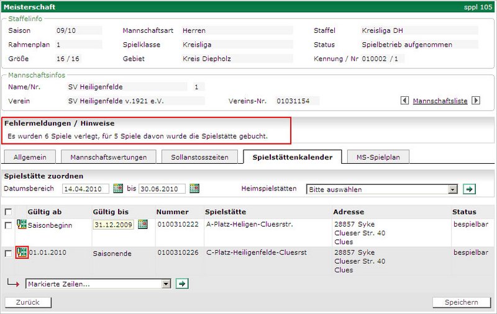The height and width of the screenshot is (314, 497).
Task: Click green arrow next to Markierte Zeilen
Action: [x=181, y=284]
